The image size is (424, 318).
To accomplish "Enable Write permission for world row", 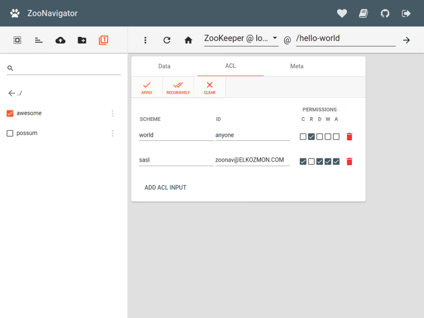I will (x=328, y=137).
